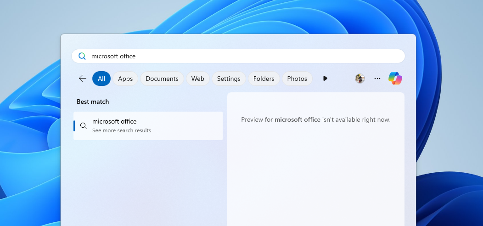Click the 'Best match' heading
Viewport: 483px width, 226px height.
(93, 102)
